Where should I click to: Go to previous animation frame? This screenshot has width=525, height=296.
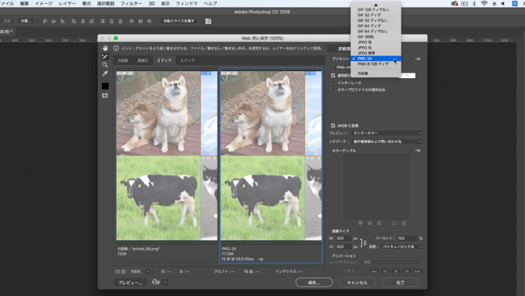tap(385, 270)
